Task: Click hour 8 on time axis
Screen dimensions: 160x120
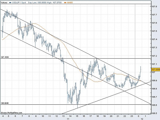Action: point(29,116)
